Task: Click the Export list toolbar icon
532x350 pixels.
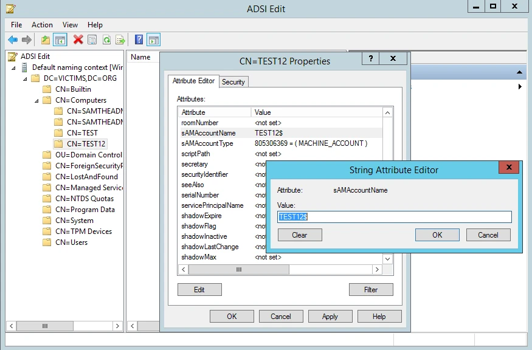Action: pos(120,40)
